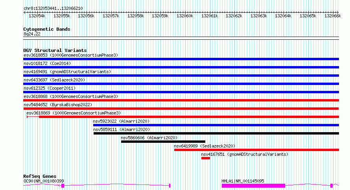
Task: Click the nsv6433697 (Sedlazeck2020) blue bar
Action: [x=181, y=84]
